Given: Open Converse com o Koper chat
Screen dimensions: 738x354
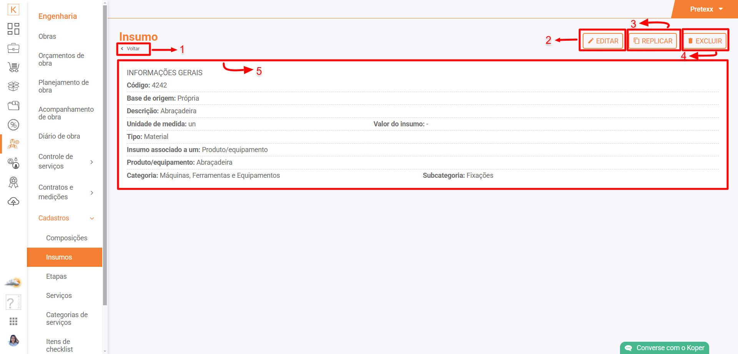Looking at the screenshot, I should coord(665,348).
